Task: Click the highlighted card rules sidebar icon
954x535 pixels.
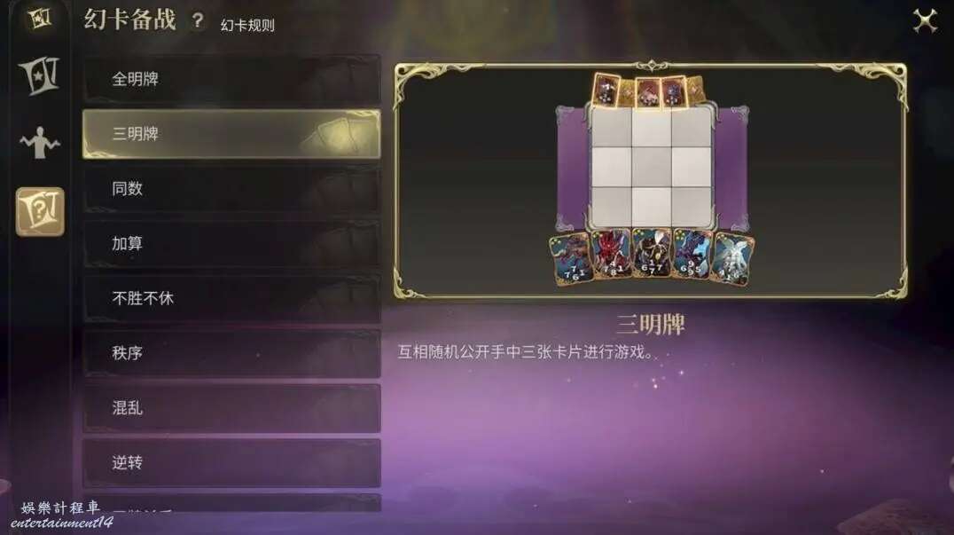Action: [x=40, y=211]
